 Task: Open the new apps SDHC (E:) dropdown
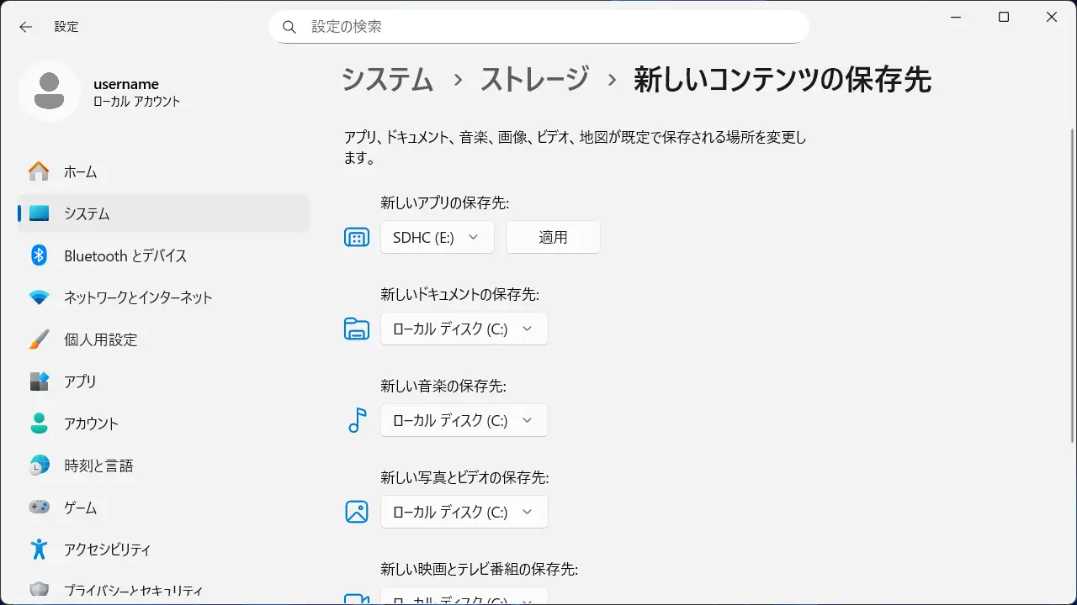click(437, 237)
